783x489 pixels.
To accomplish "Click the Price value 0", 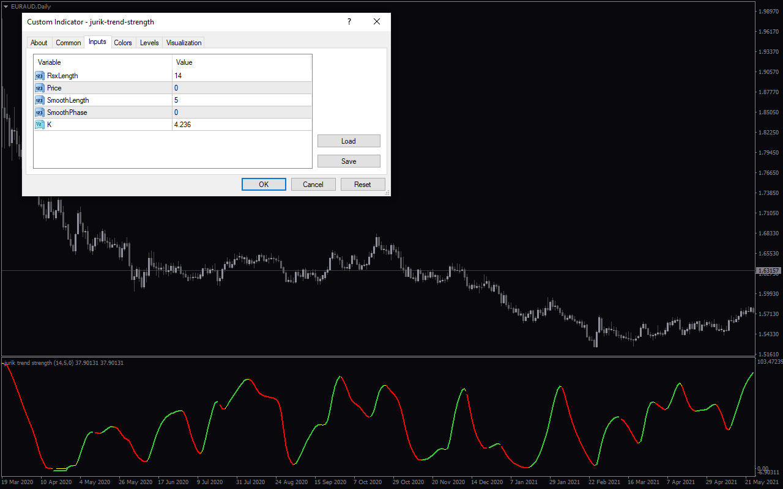I will pyautogui.click(x=176, y=88).
